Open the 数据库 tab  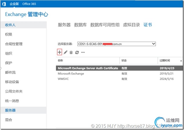pos(80,25)
